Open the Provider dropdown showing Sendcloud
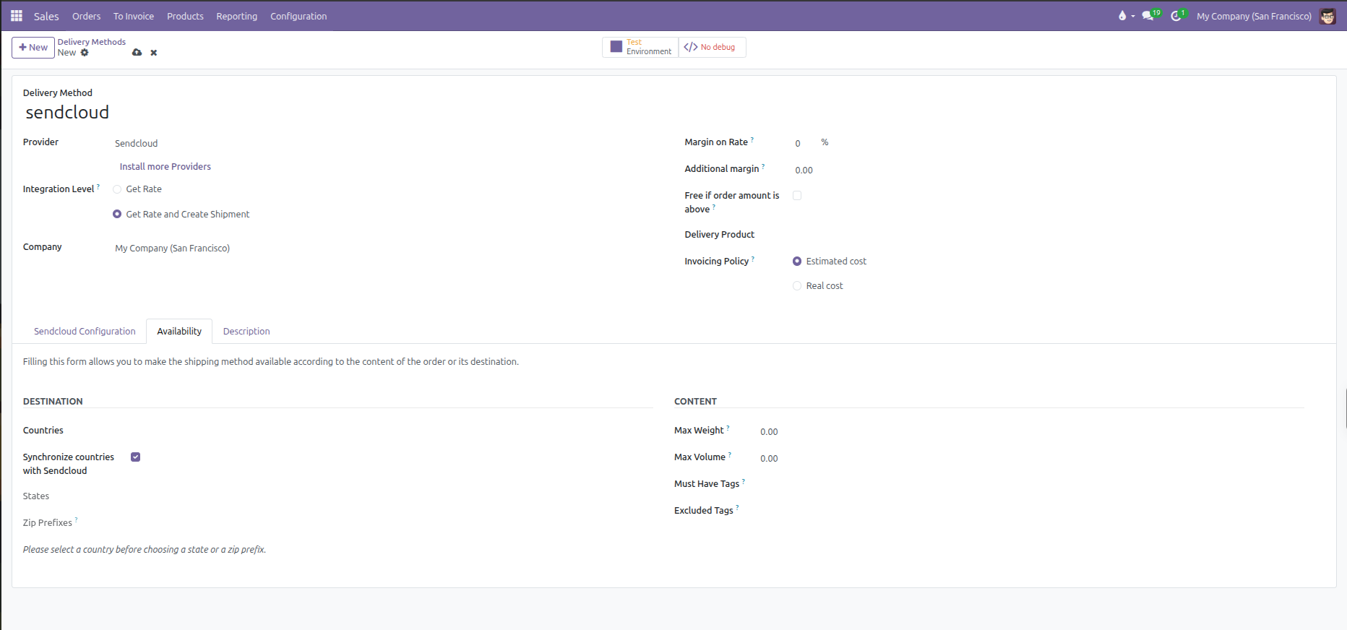Viewport: 1347px width, 630px height. (x=384, y=144)
